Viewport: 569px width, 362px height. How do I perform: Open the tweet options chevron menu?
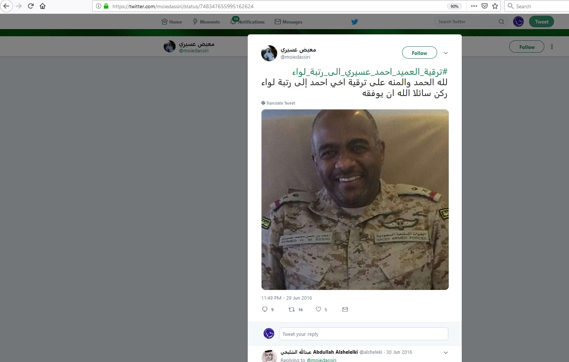pyautogui.click(x=446, y=53)
